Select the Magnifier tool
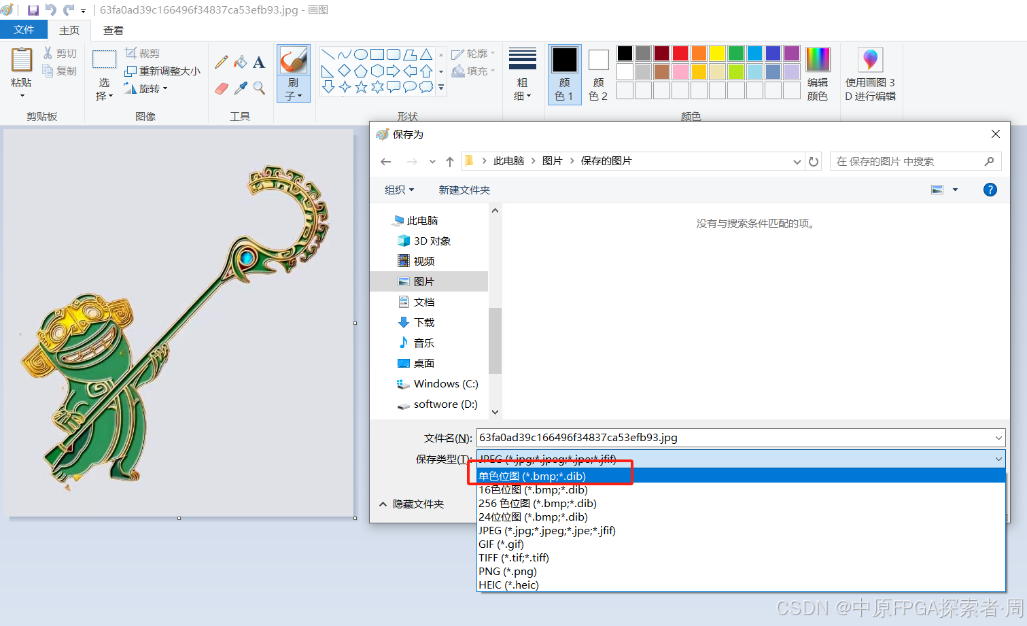 [x=259, y=88]
